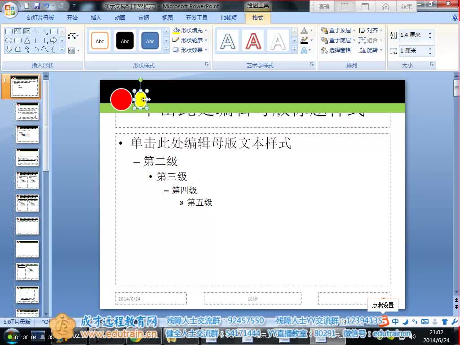Pick the isosceles triangle shape

click(x=27, y=40)
